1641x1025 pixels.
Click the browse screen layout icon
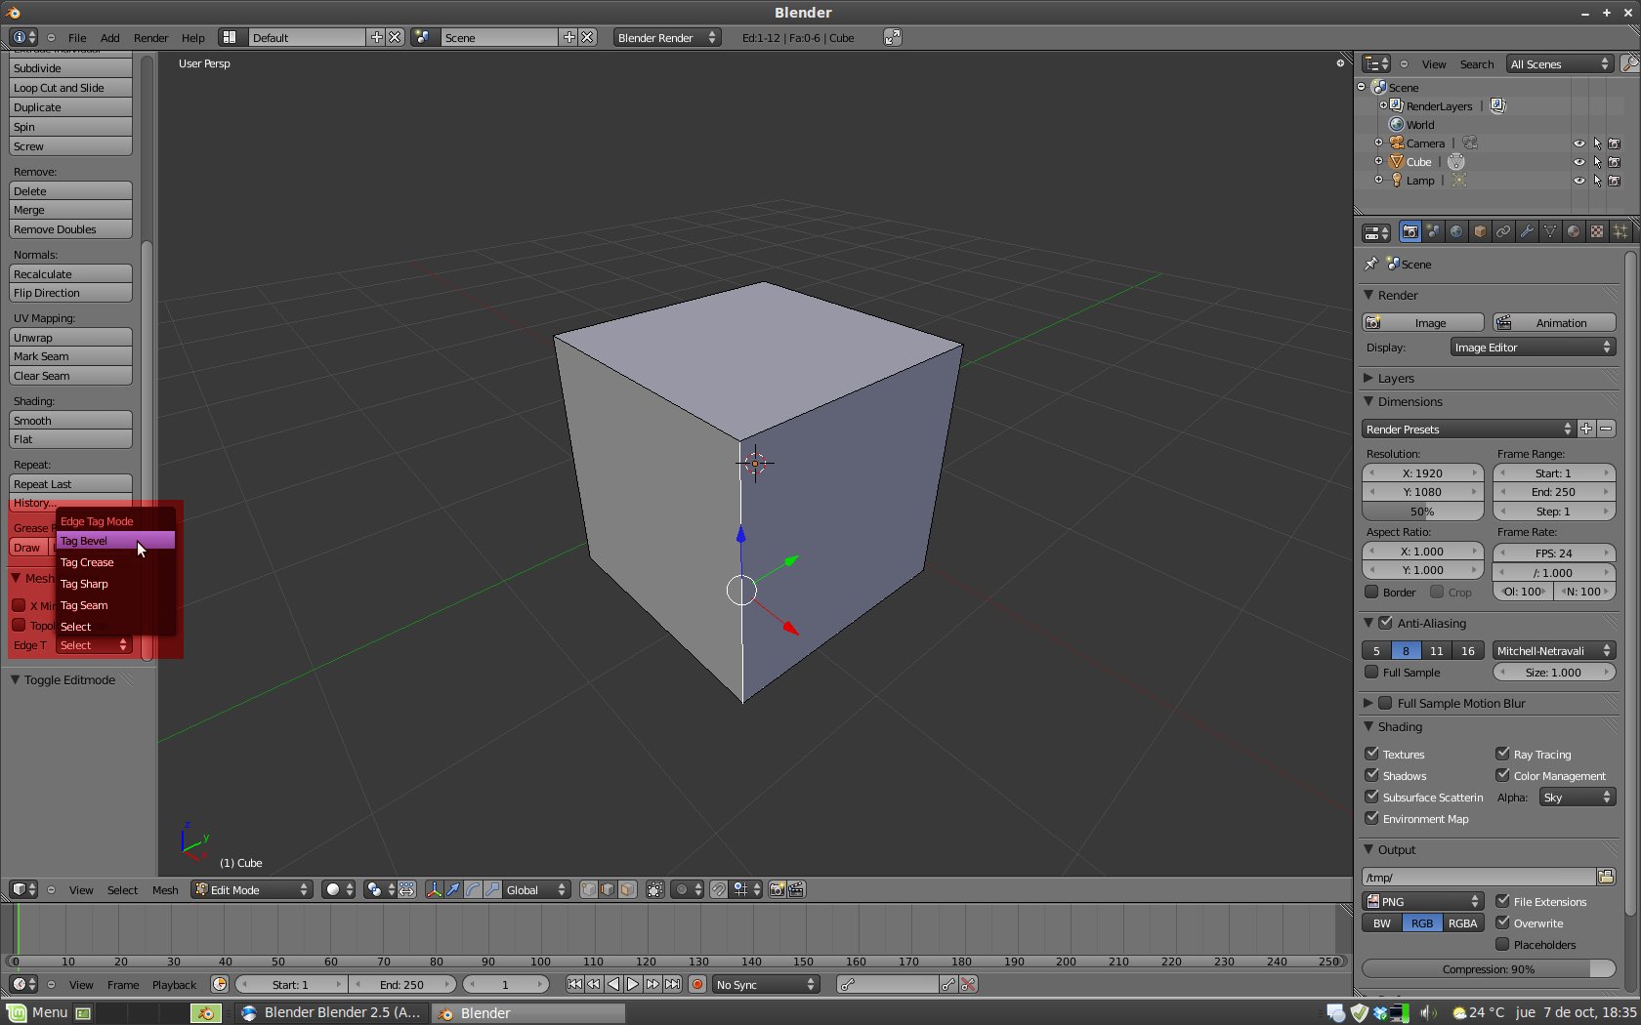click(x=230, y=37)
